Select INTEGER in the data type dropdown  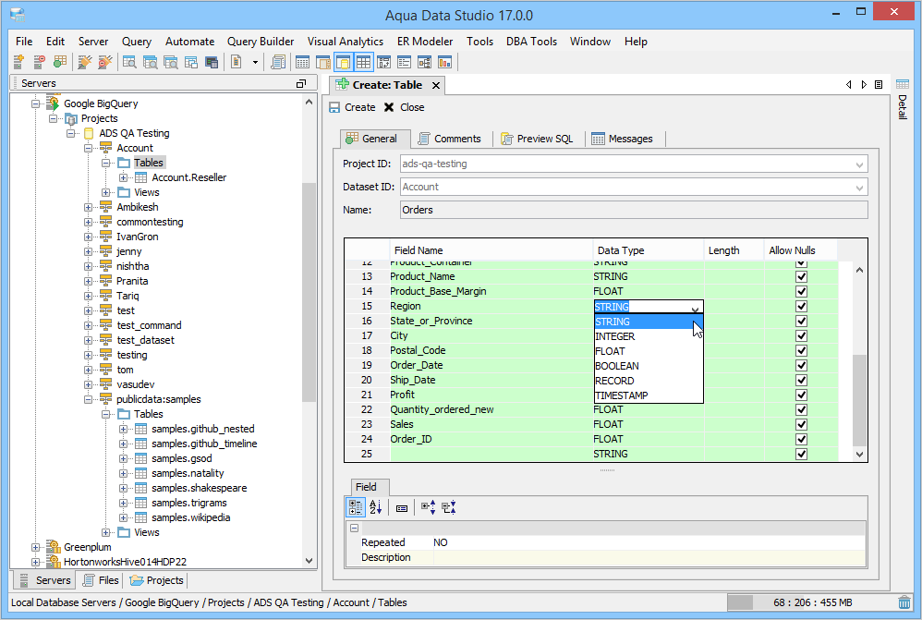tap(649, 336)
